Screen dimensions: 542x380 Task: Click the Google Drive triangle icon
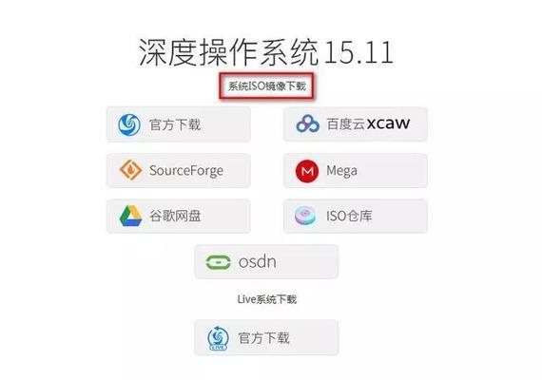(x=130, y=216)
